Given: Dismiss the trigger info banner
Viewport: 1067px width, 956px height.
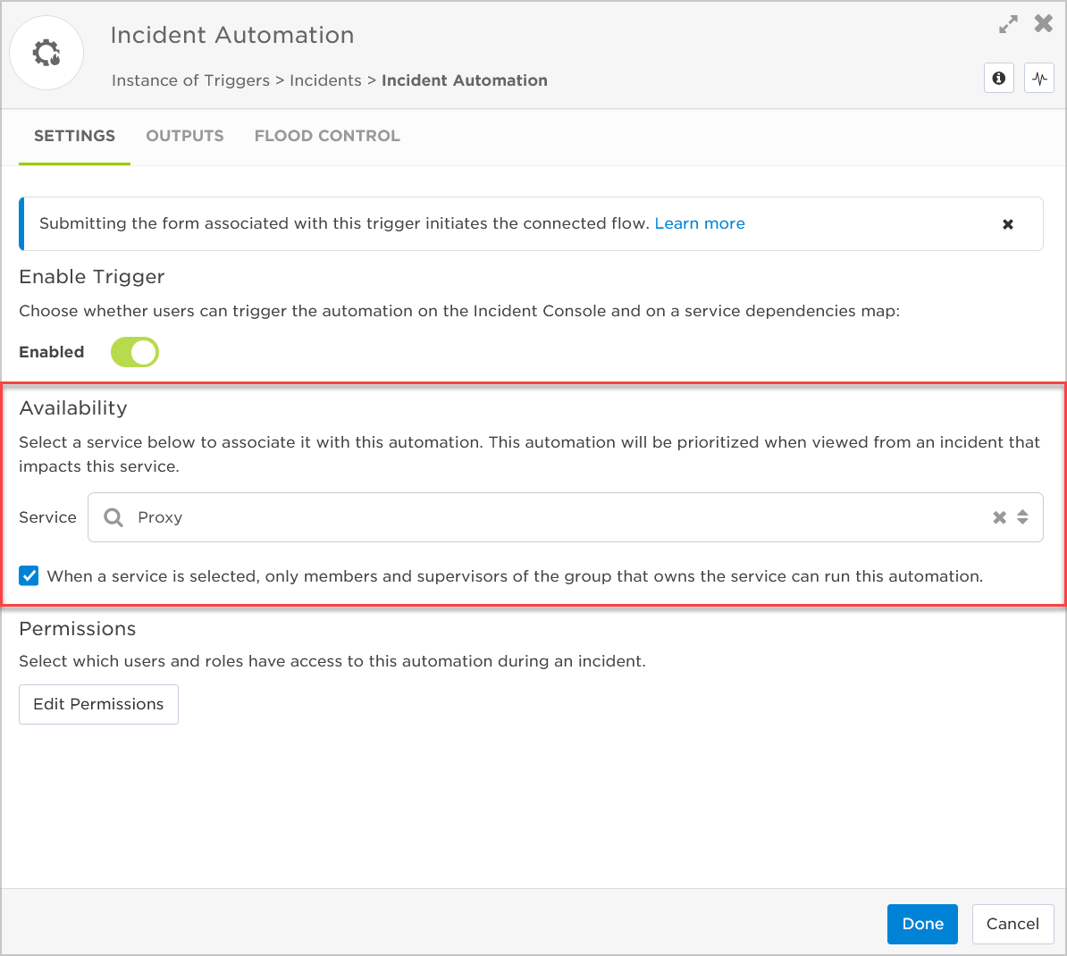Looking at the screenshot, I should tap(1008, 224).
